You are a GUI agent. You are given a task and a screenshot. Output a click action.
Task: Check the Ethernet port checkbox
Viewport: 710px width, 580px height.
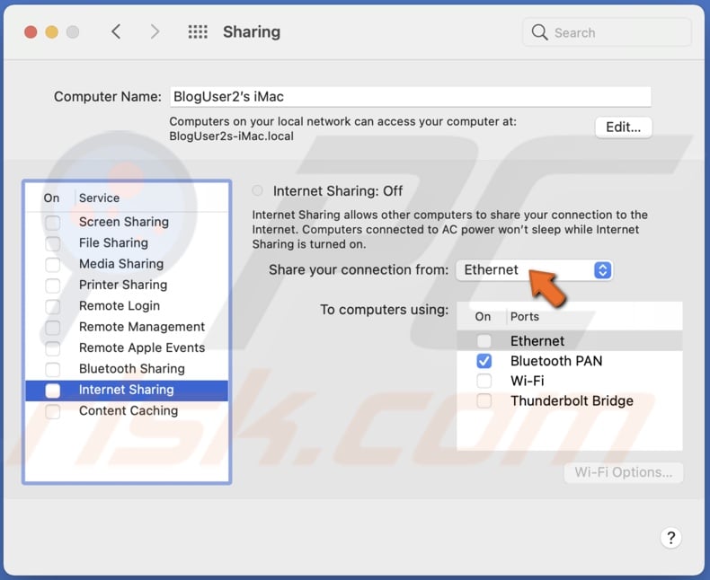point(484,340)
